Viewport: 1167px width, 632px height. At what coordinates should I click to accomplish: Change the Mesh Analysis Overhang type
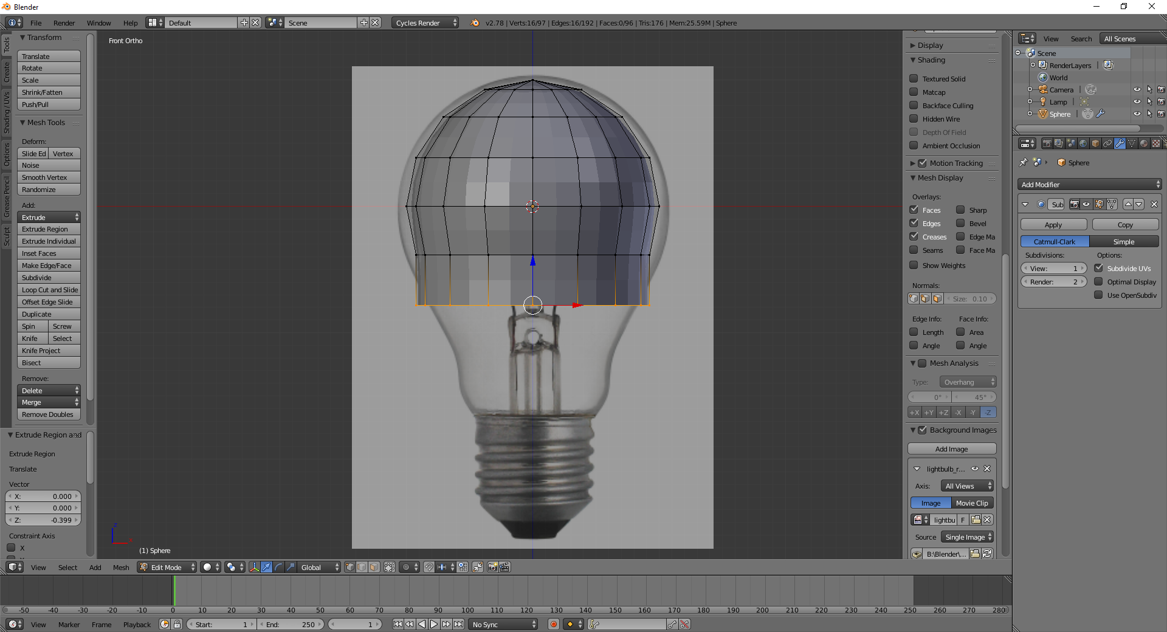[x=967, y=382]
